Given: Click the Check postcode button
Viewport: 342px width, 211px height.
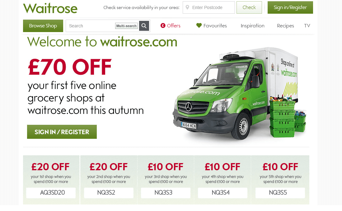Looking at the screenshot, I should 249,7.
